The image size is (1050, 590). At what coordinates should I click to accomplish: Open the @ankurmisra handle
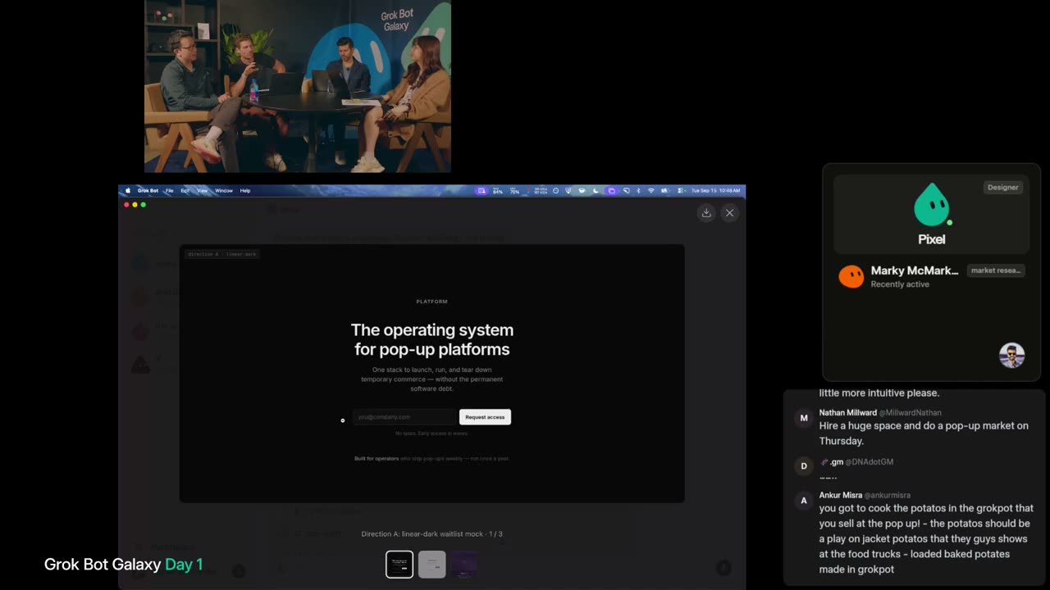click(x=887, y=496)
